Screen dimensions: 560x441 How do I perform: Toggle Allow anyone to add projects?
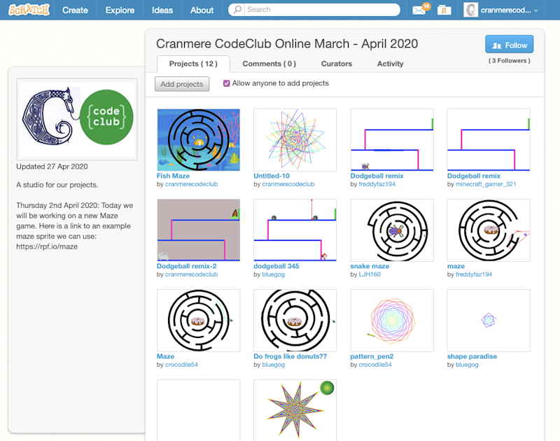pyautogui.click(x=226, y=83)
